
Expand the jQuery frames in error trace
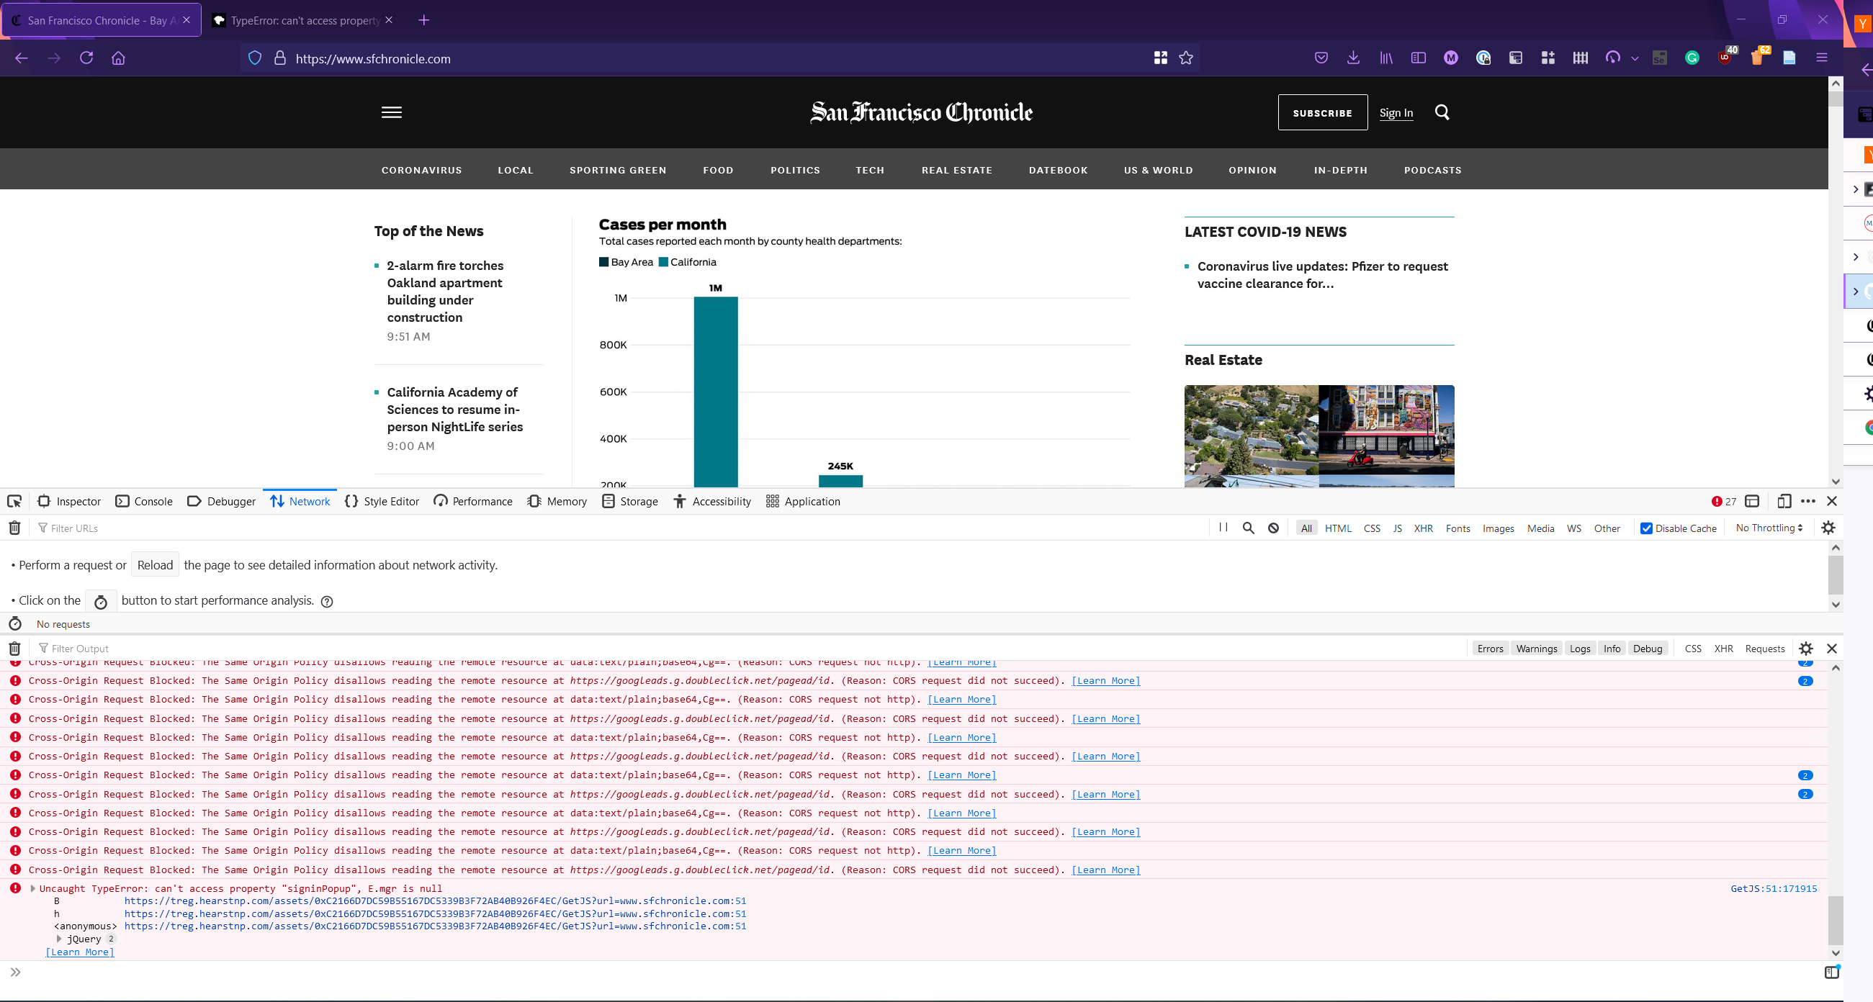coord(59,938)
